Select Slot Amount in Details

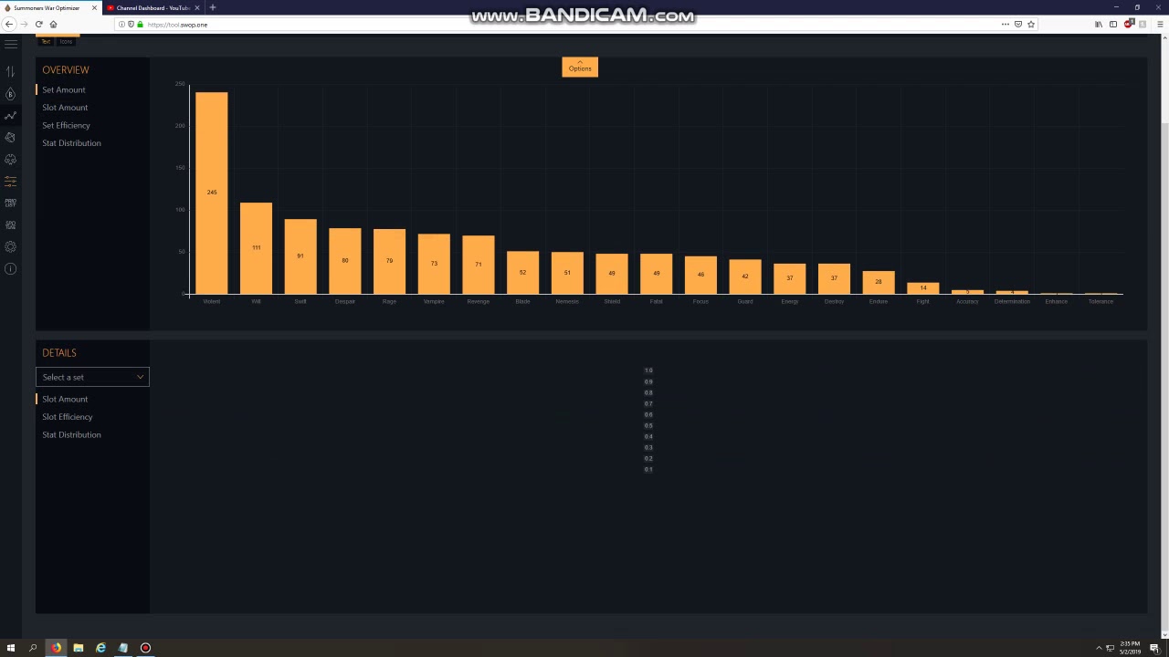pos(65,399)
